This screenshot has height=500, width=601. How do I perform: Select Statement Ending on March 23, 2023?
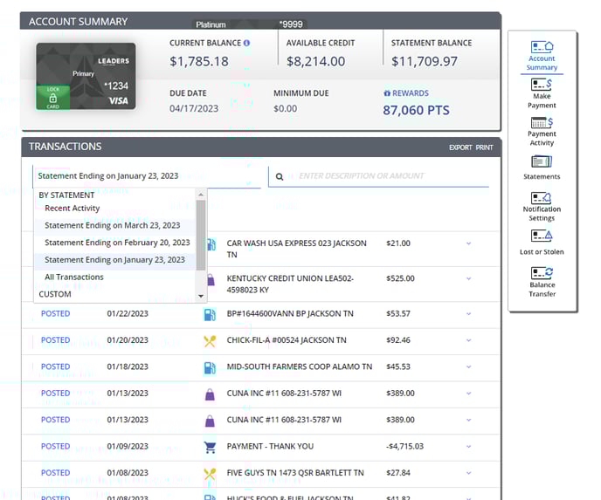click(113, 225)
